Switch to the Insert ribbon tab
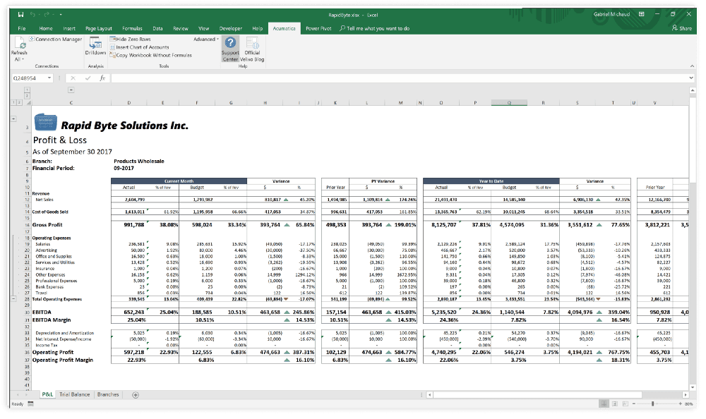This screenshot has height=419, width=706. [69, 28]
